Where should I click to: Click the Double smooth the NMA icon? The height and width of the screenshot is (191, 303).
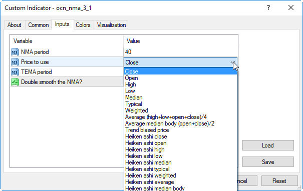(x=15, y=82)
